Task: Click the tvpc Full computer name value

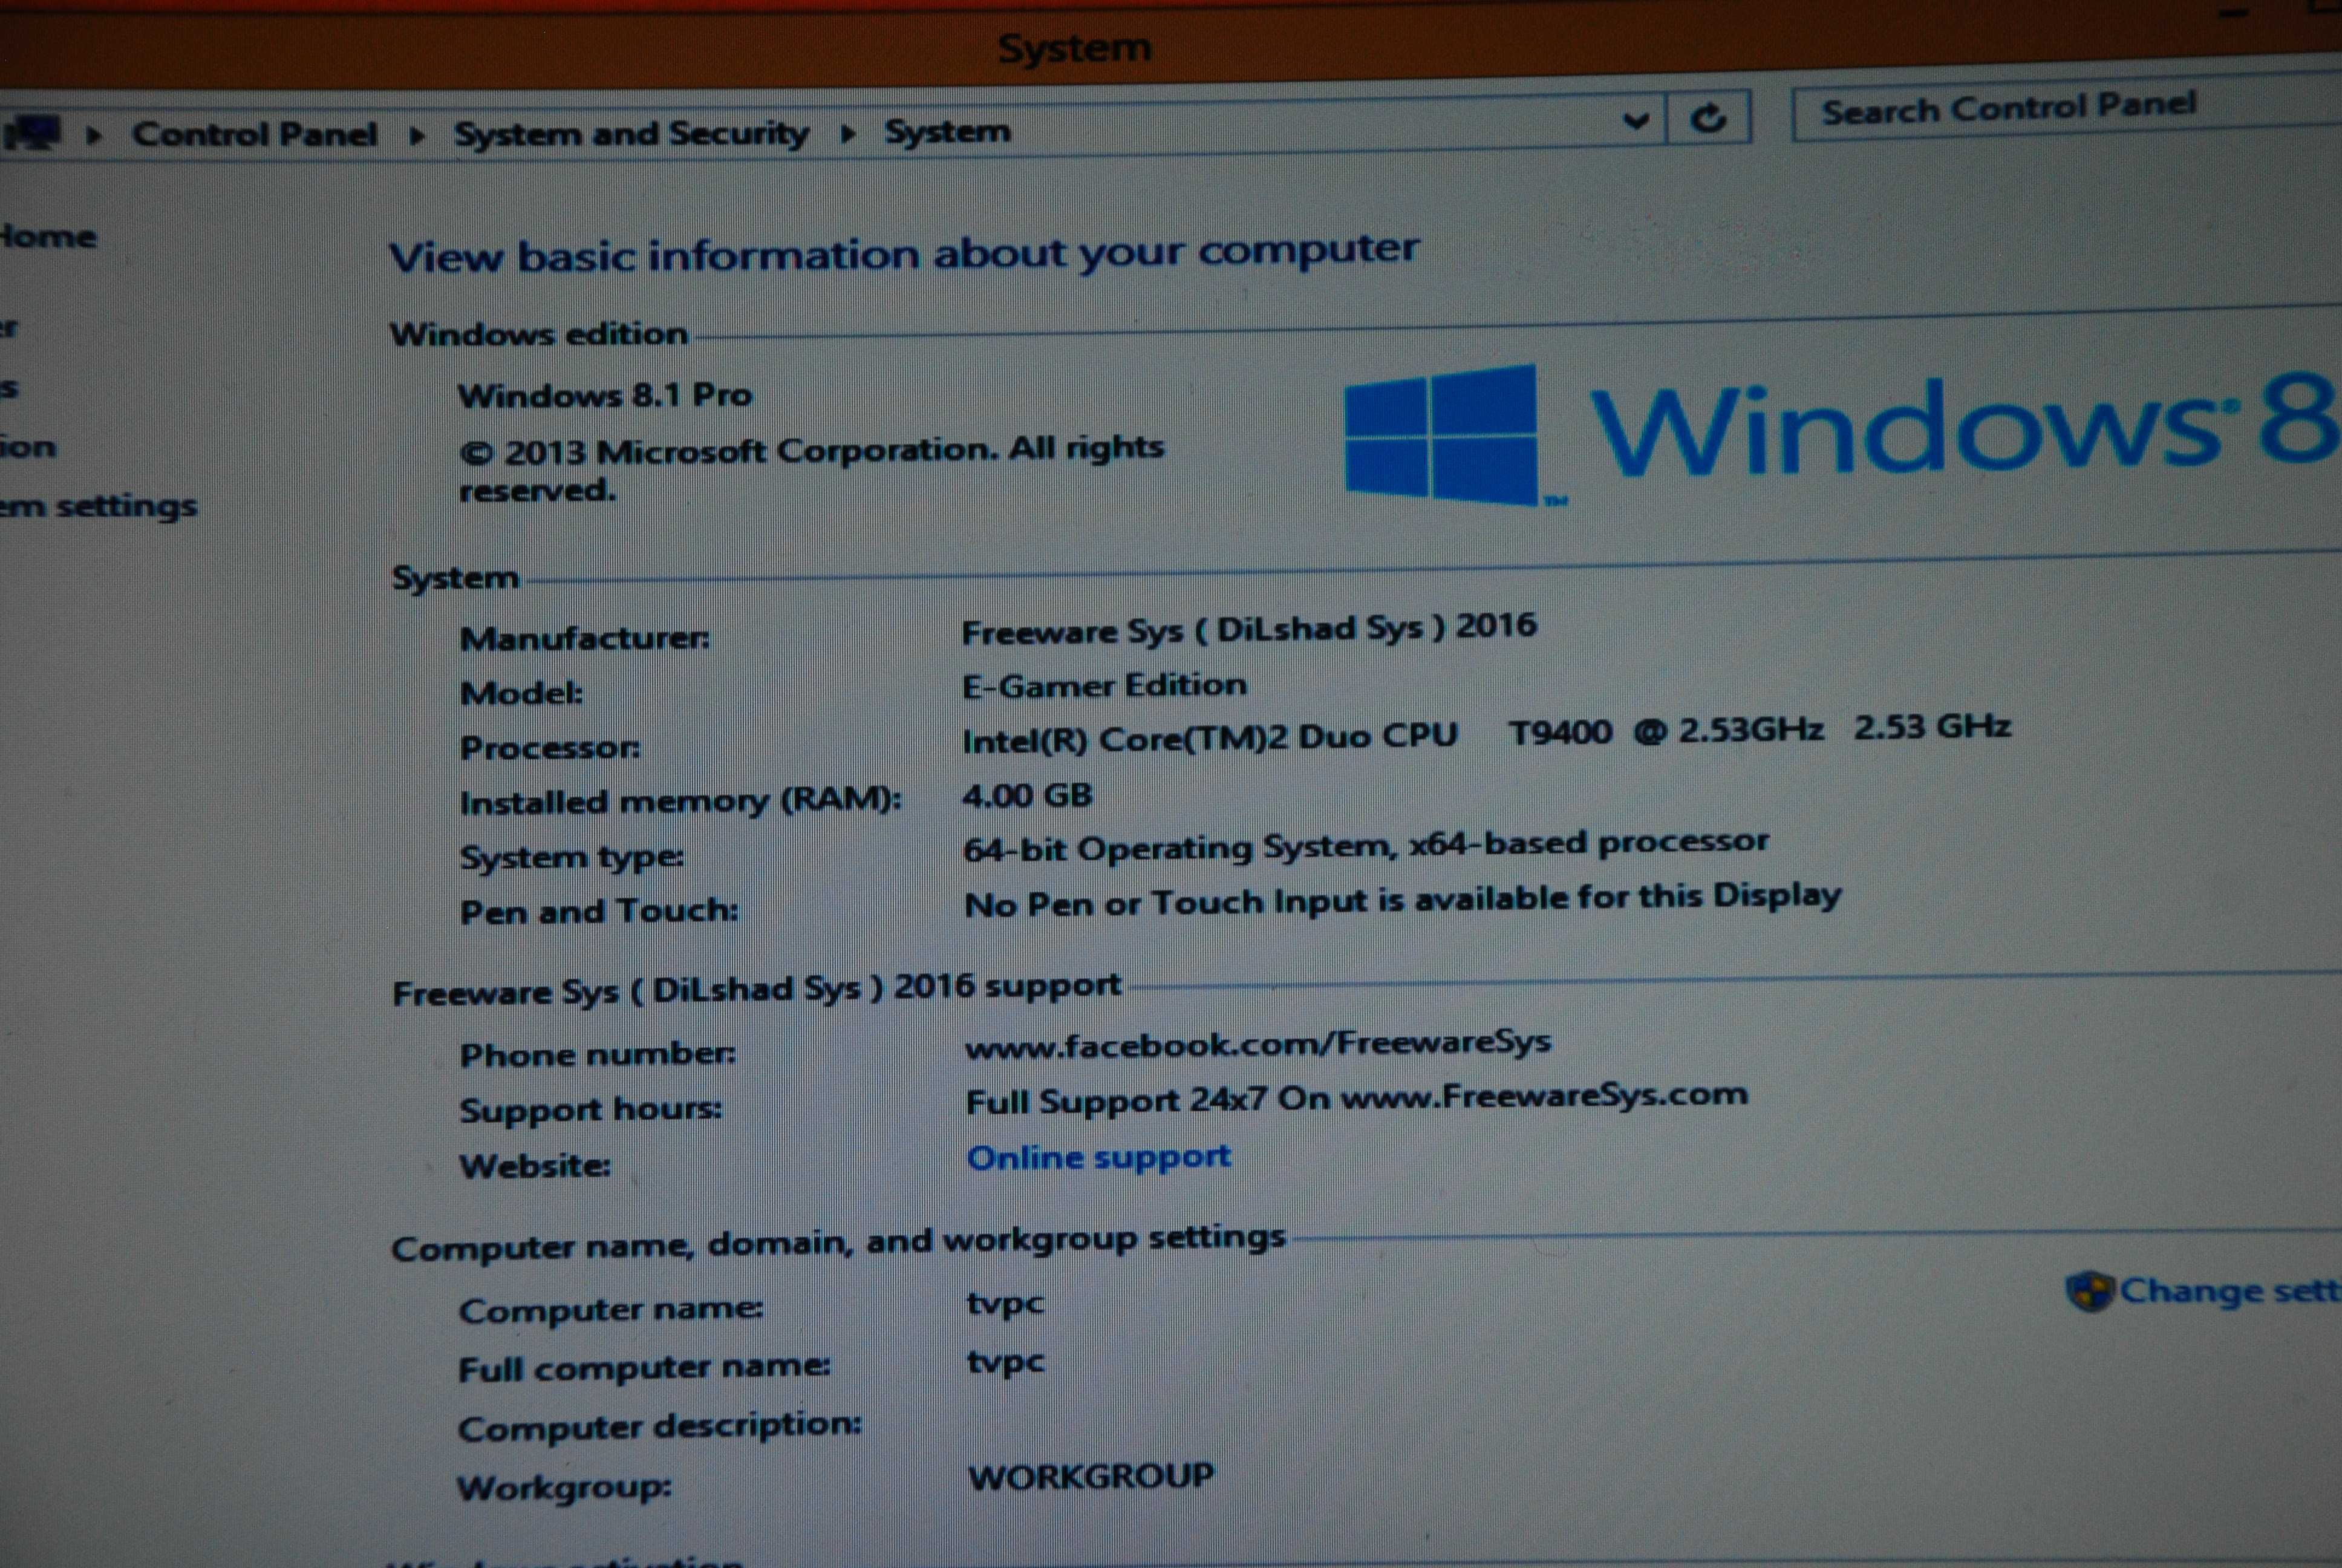Action: coord(1005,1362)
